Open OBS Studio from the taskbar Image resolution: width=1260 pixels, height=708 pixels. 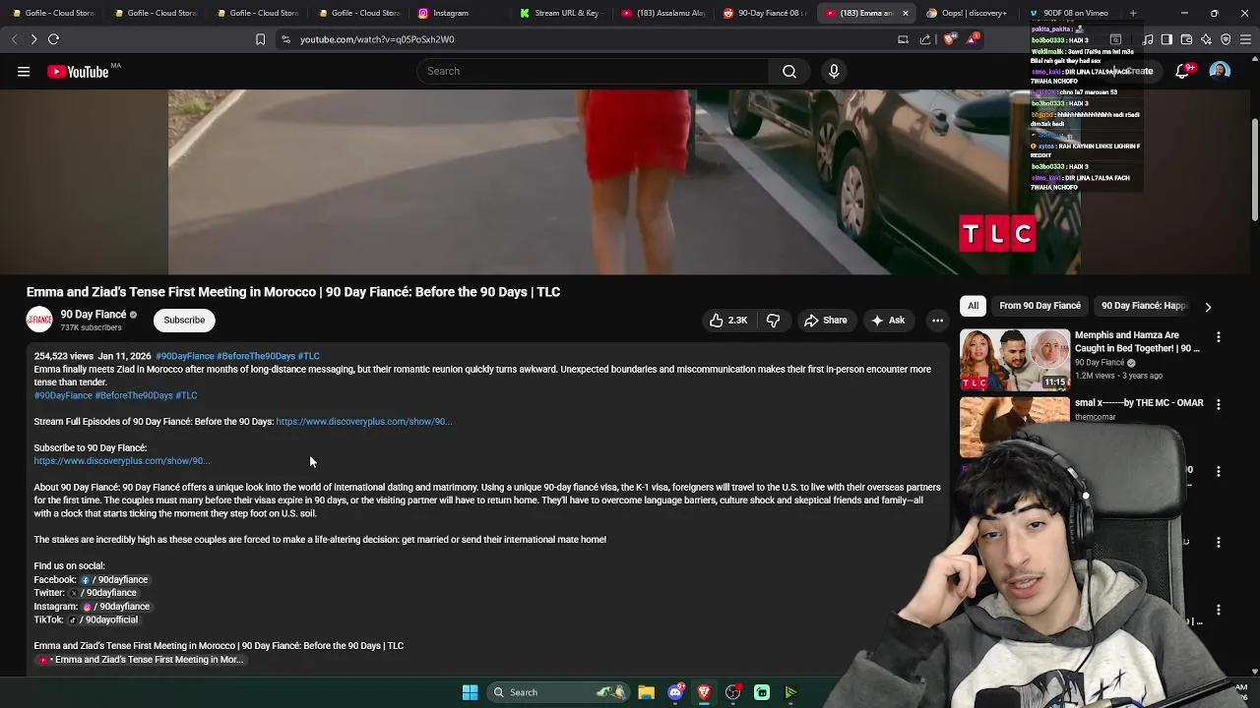(x=732, y=692)
